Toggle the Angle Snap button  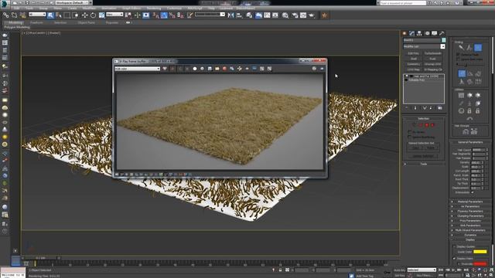164,15
